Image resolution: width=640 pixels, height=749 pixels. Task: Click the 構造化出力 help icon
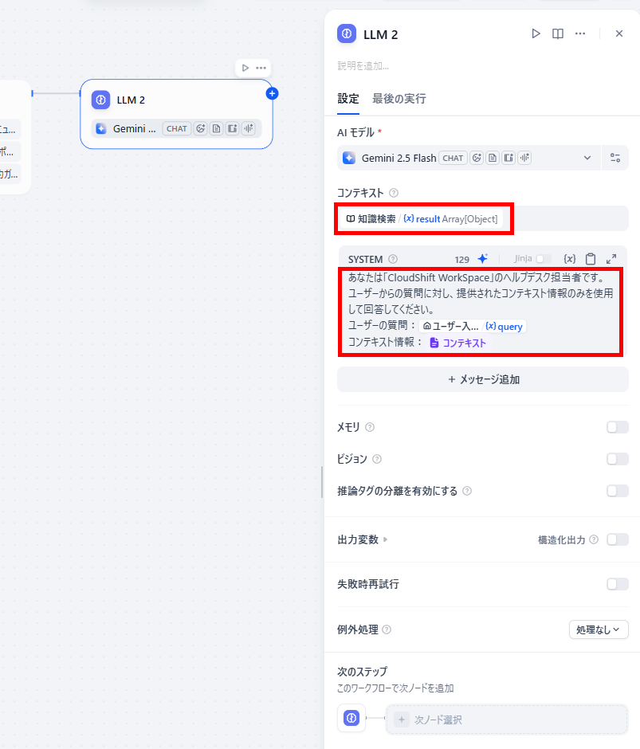tap(594, 539)
